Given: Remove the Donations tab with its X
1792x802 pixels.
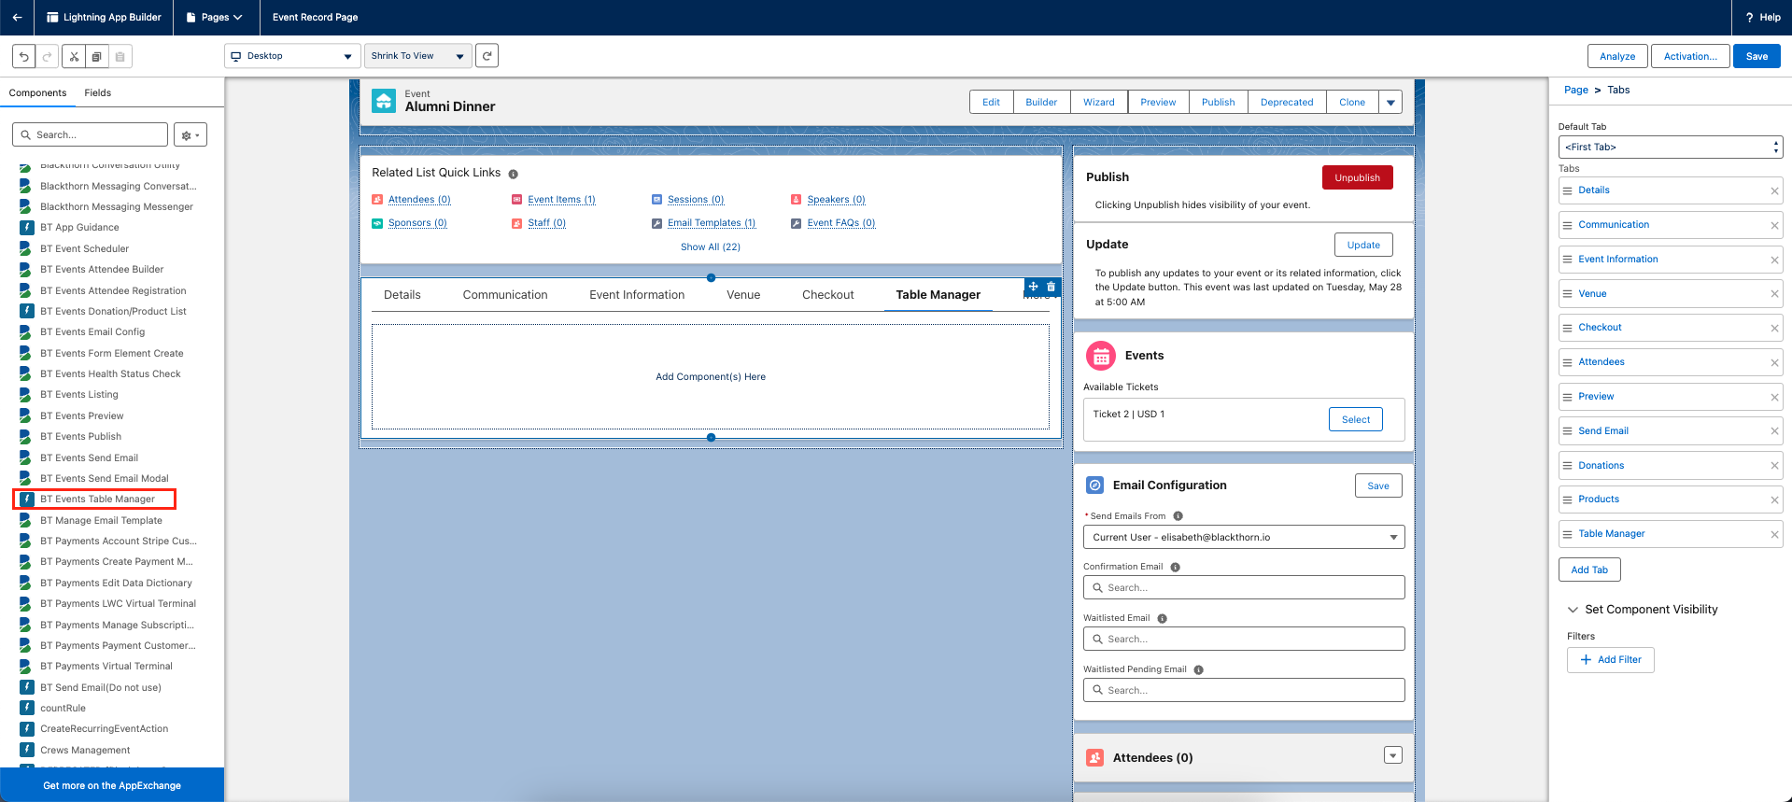Looking at the screenshot, I should click(x=1774, y=466).
